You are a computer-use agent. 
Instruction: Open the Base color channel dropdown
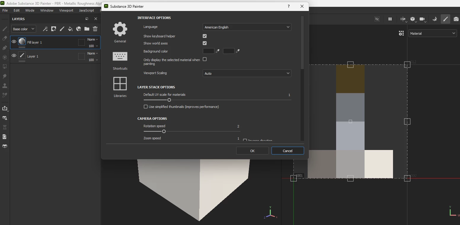(x=24, y=29)
